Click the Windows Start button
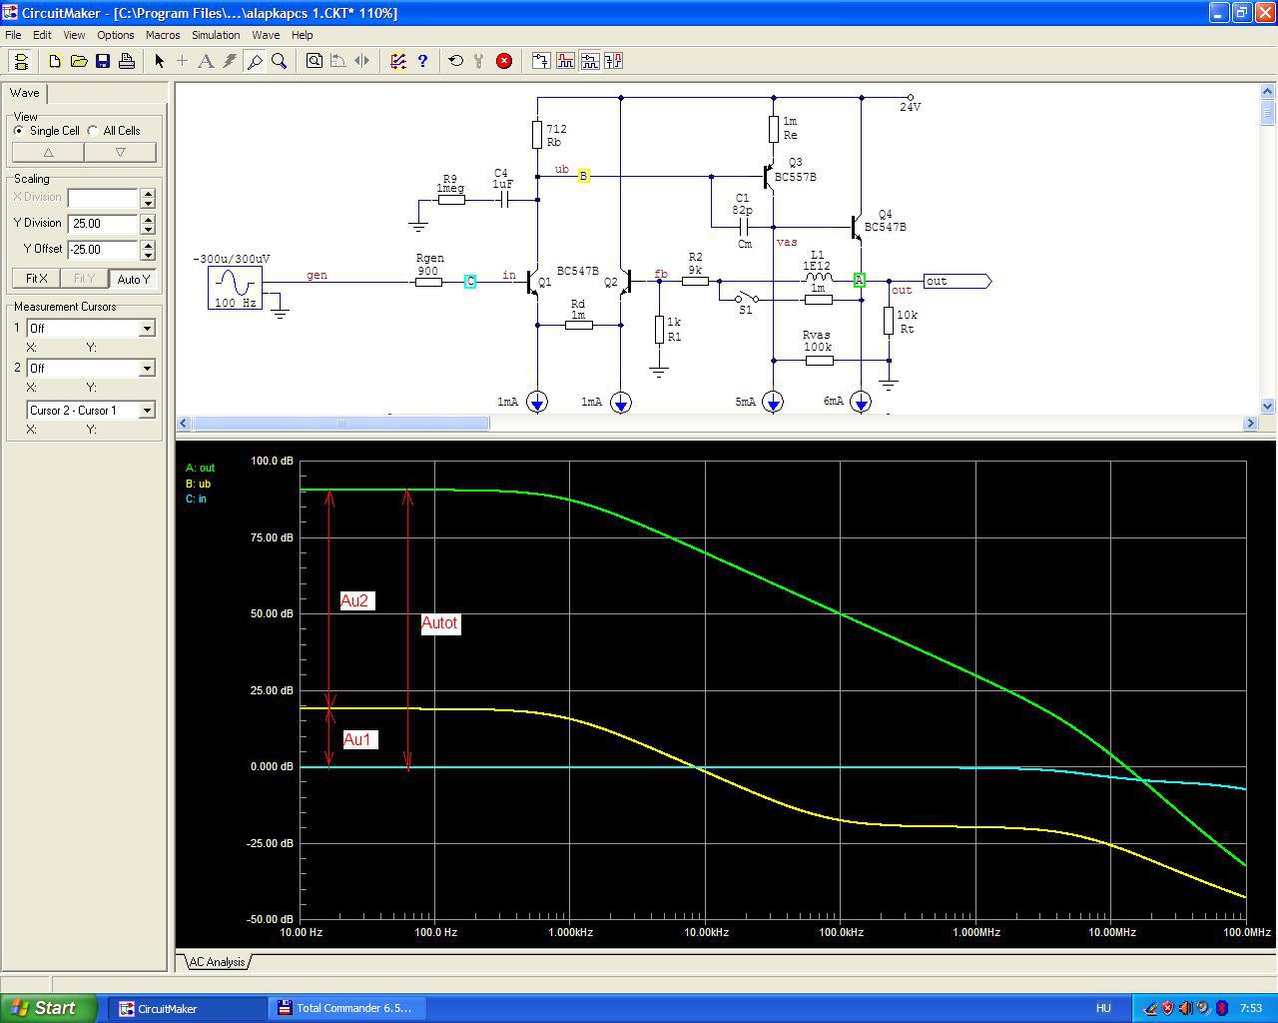 [x=49, y=1008]
